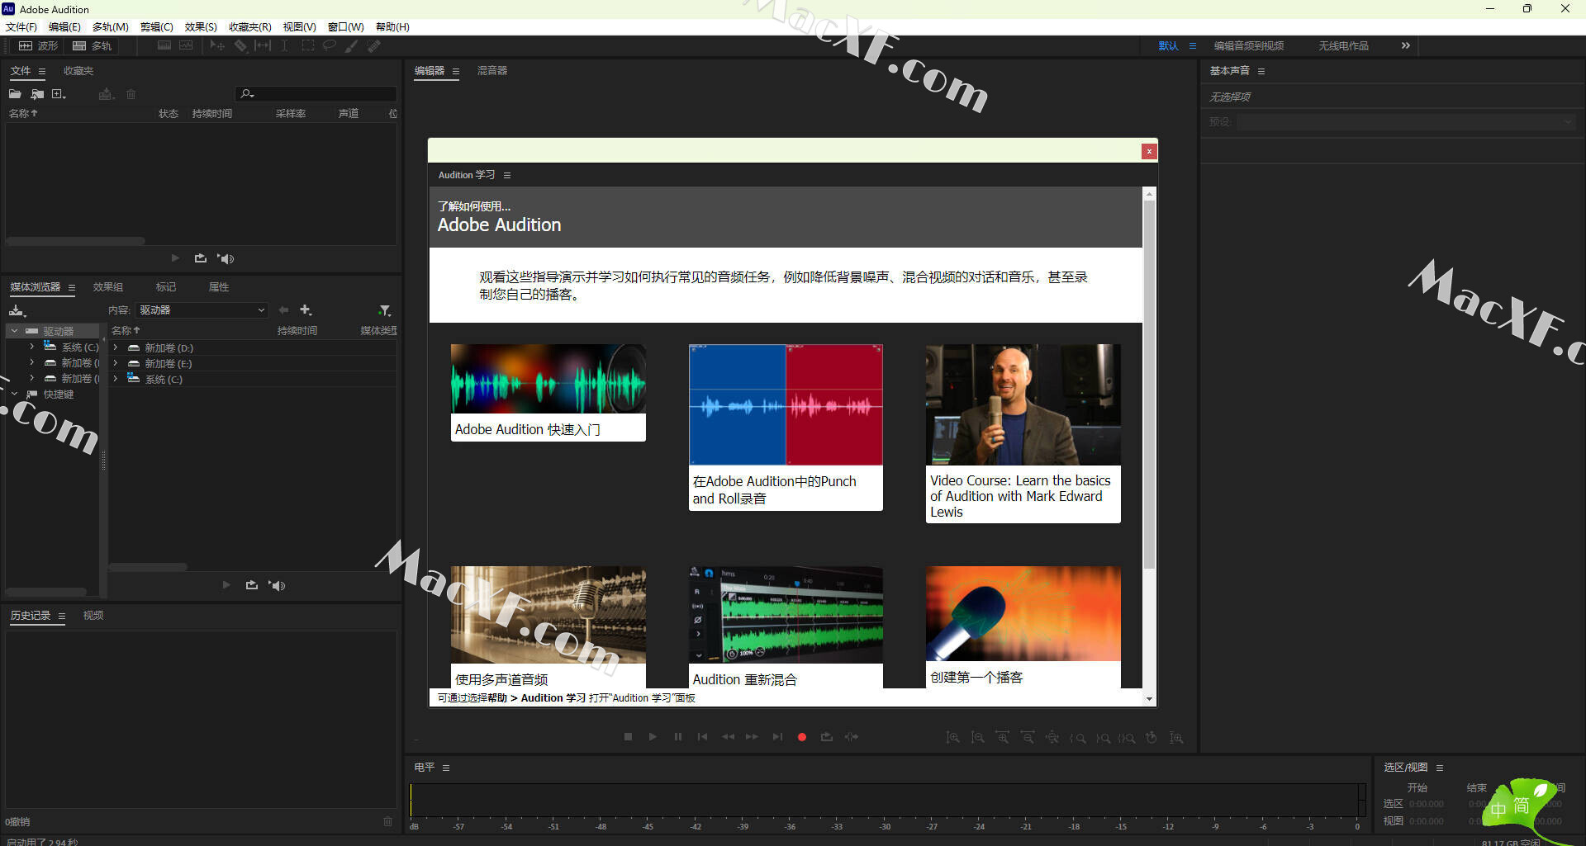Click Play button in Files panel
Viewport: 1586px width, 846px height.
175,258
